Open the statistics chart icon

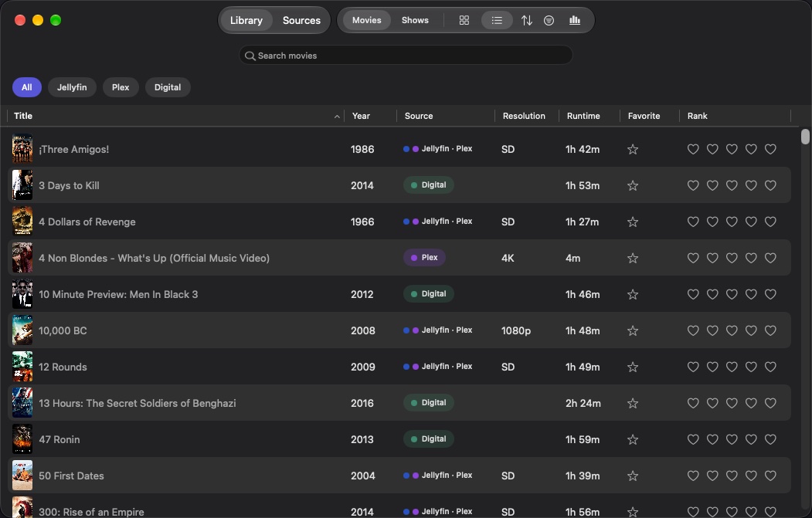tap(575, 20)
